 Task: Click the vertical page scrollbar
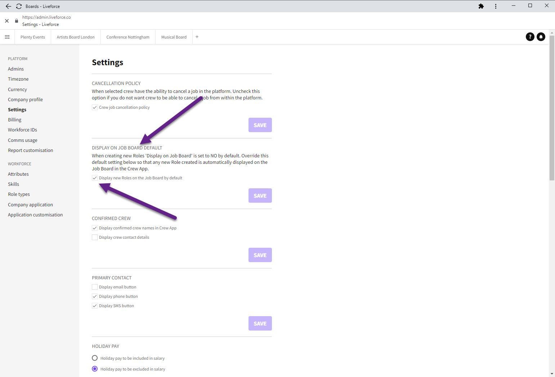[x=551, y=108]
